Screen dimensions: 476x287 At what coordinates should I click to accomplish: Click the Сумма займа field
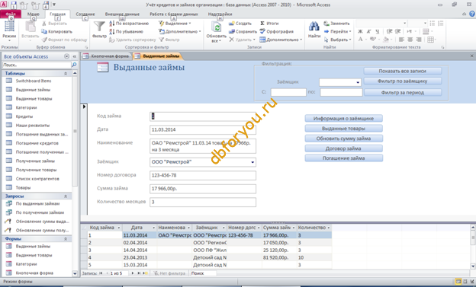click(203, 189)
